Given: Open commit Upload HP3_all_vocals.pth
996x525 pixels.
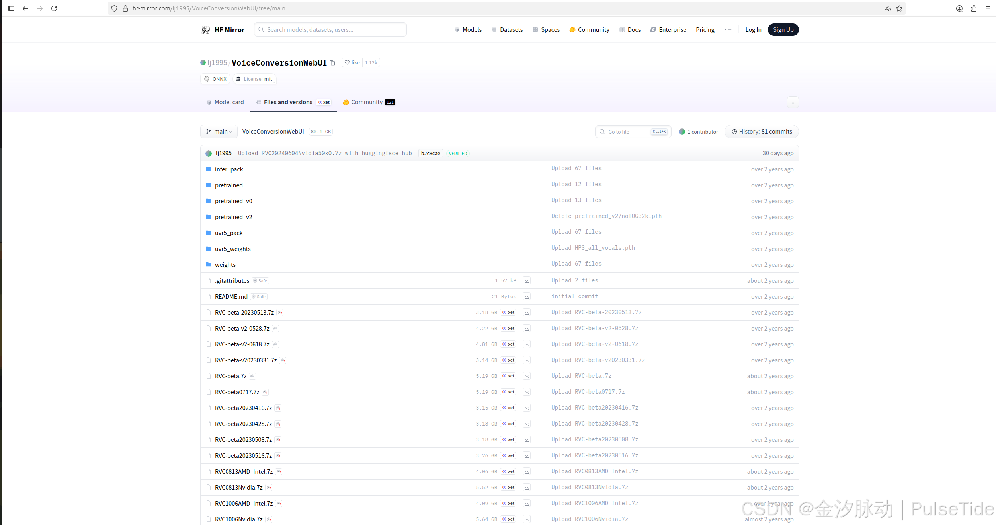Looking at the screenshot, I should 593,248.
